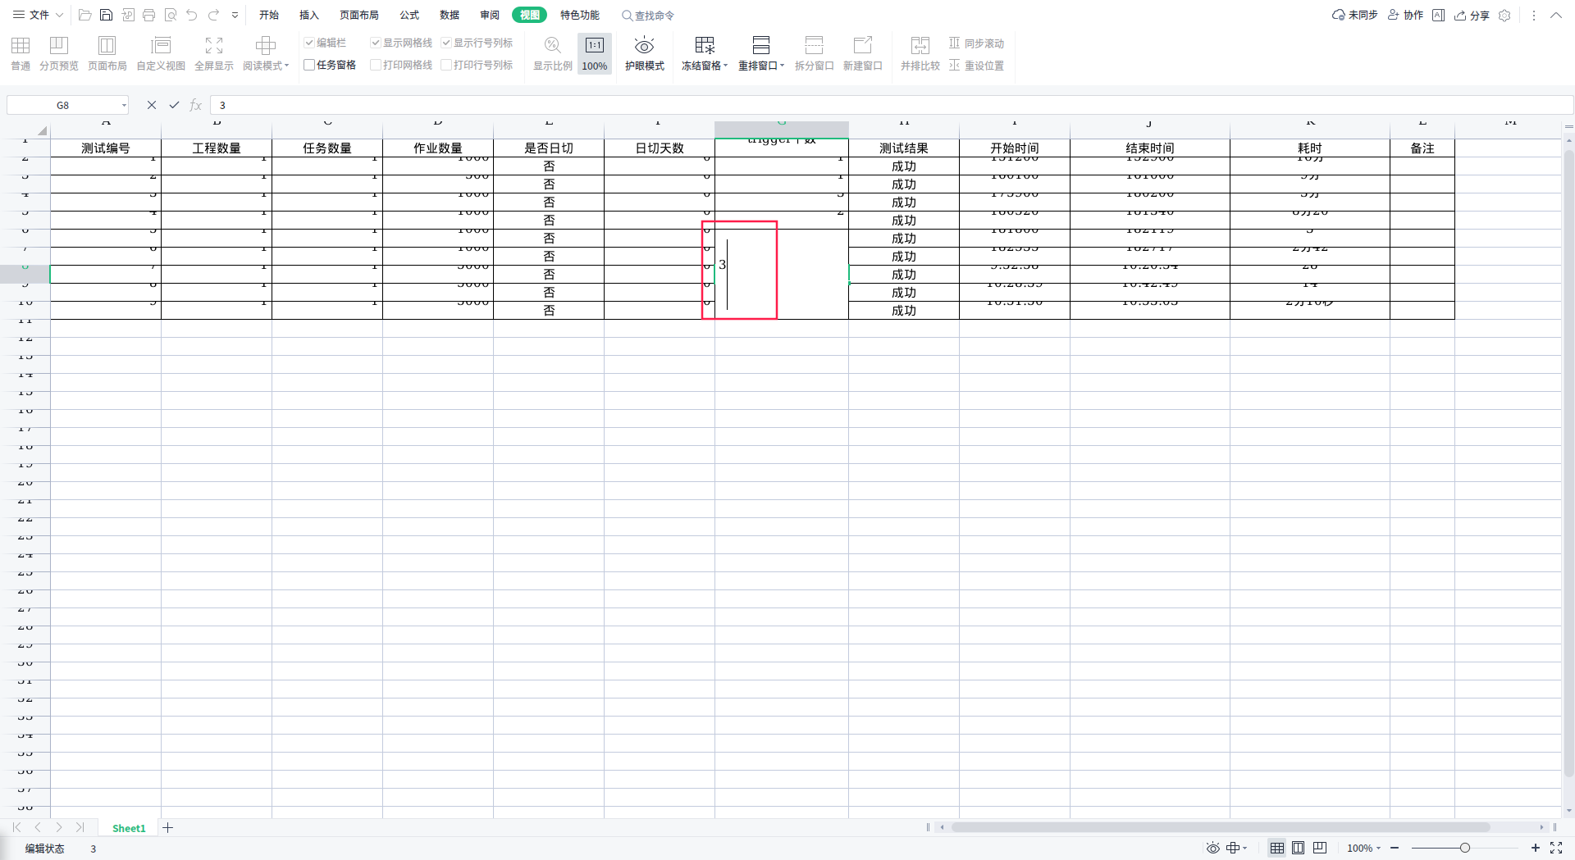This screenshot has height=860, width=1575.
Task: Click the print icon in quick access bar
Action: [148, 15]
